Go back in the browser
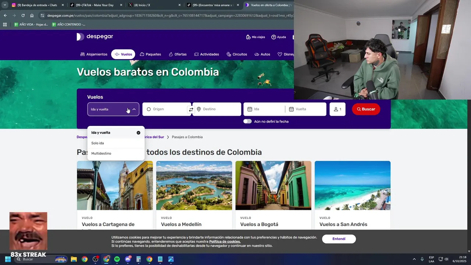This screenshot has height=265, width=471. coord(5,15)
